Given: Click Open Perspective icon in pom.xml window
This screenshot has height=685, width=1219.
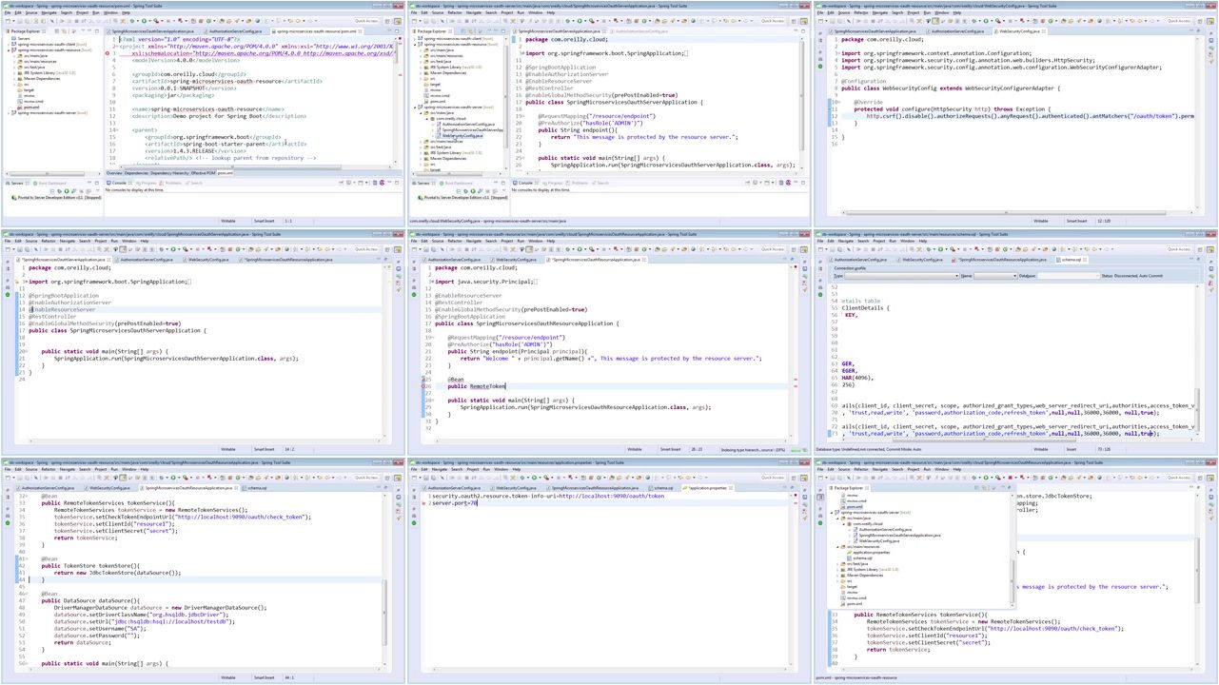Looking at the screenshot, I should [387, 21].
